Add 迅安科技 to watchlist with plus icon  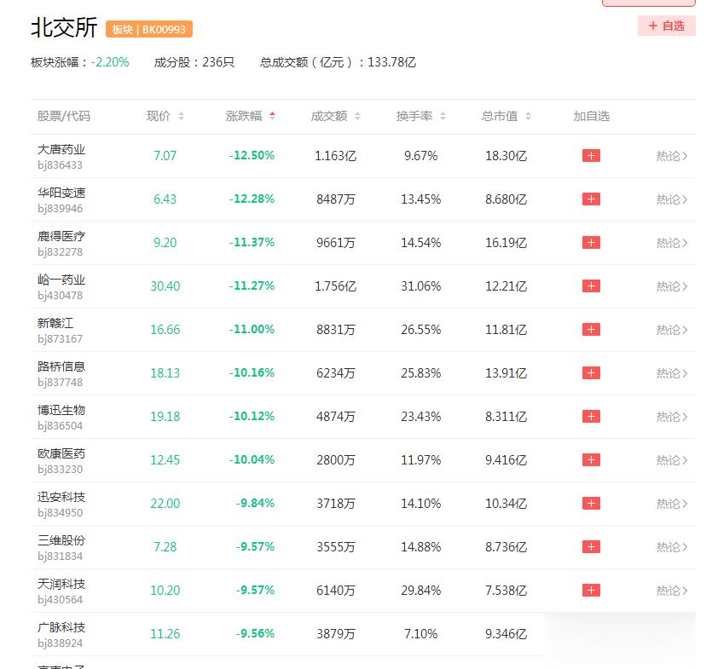[x=591, y=504]
